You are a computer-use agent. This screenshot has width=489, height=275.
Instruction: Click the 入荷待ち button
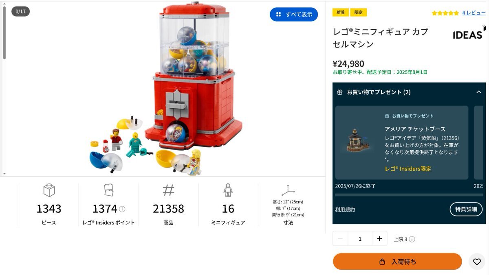[397, 262]
